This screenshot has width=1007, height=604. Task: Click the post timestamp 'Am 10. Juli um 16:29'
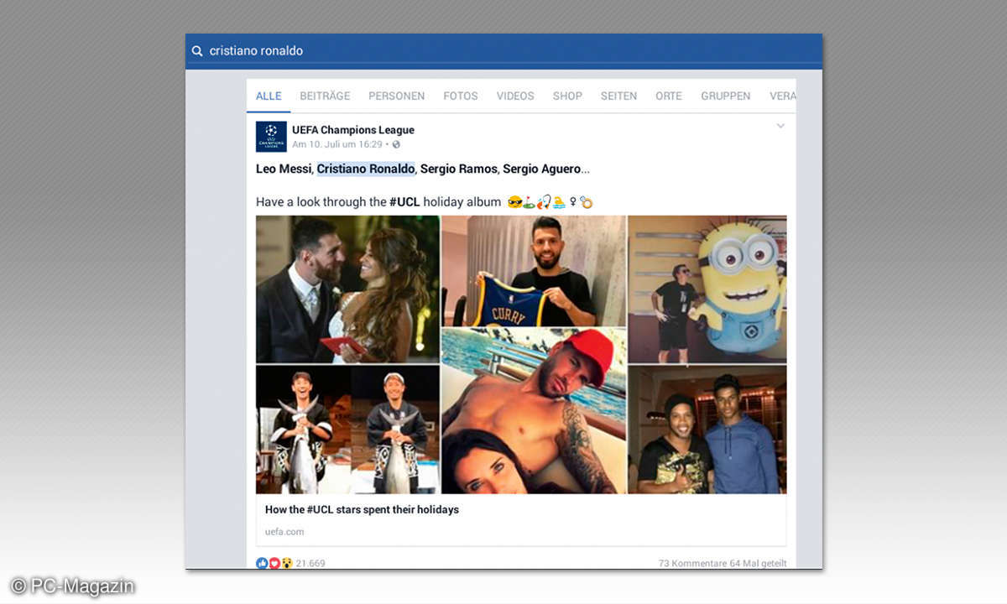[337, 144]
